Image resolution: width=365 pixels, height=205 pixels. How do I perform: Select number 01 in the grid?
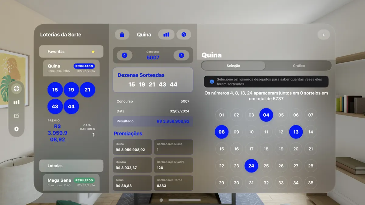coord(221,115)
